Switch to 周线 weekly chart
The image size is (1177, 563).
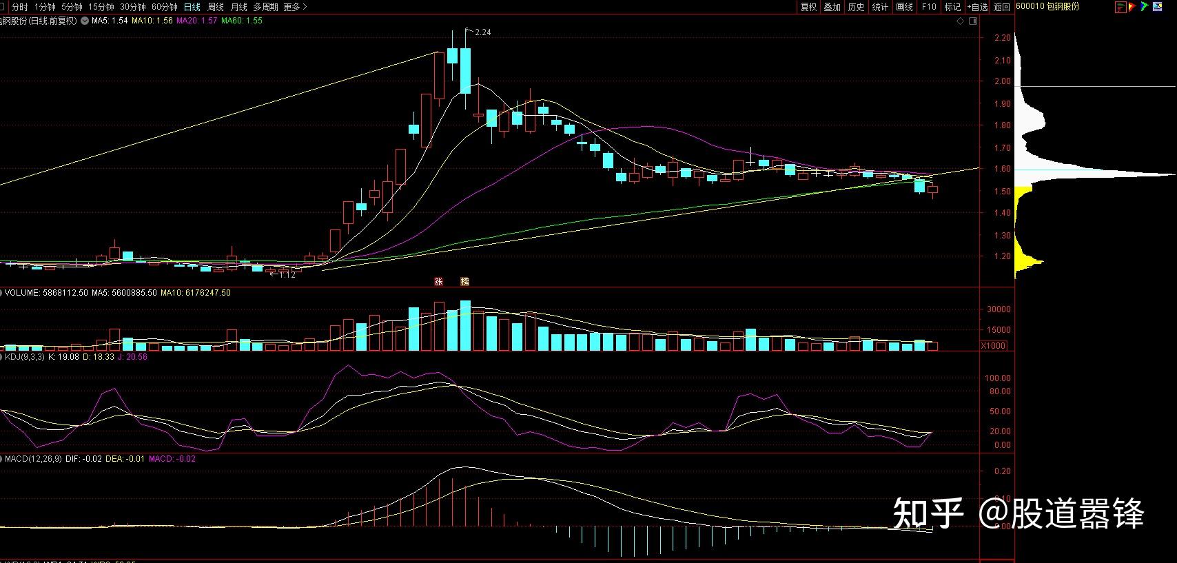(216, 7)
